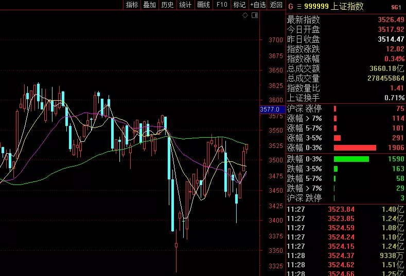Click the 涨幅 5-7% count 101
406x276 pixels.
pyautogui.click(x=398, y=128)
